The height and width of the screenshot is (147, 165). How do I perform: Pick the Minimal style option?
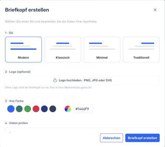pyautogui.click(x=102, y=49)
